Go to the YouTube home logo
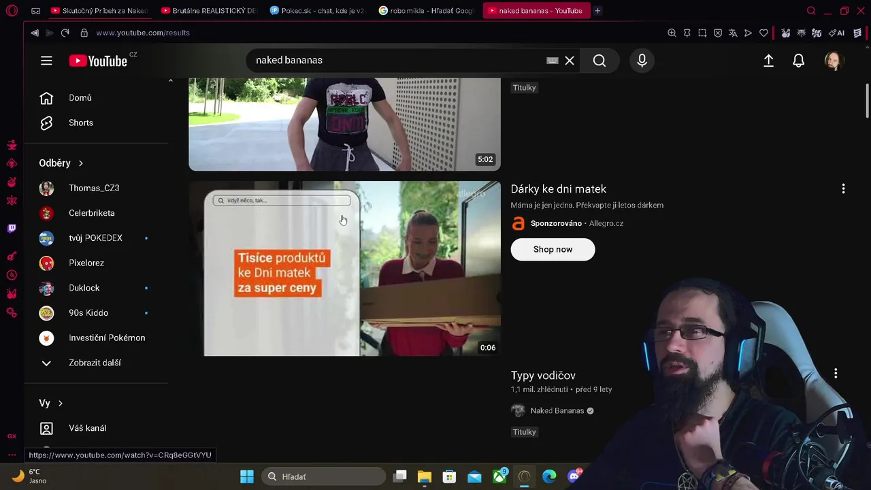 pyautogui.click(x=99, y=61)
